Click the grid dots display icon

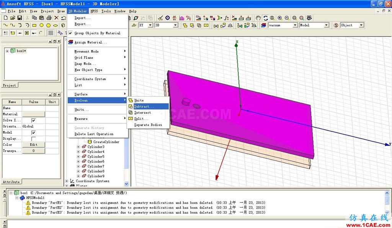51,33
